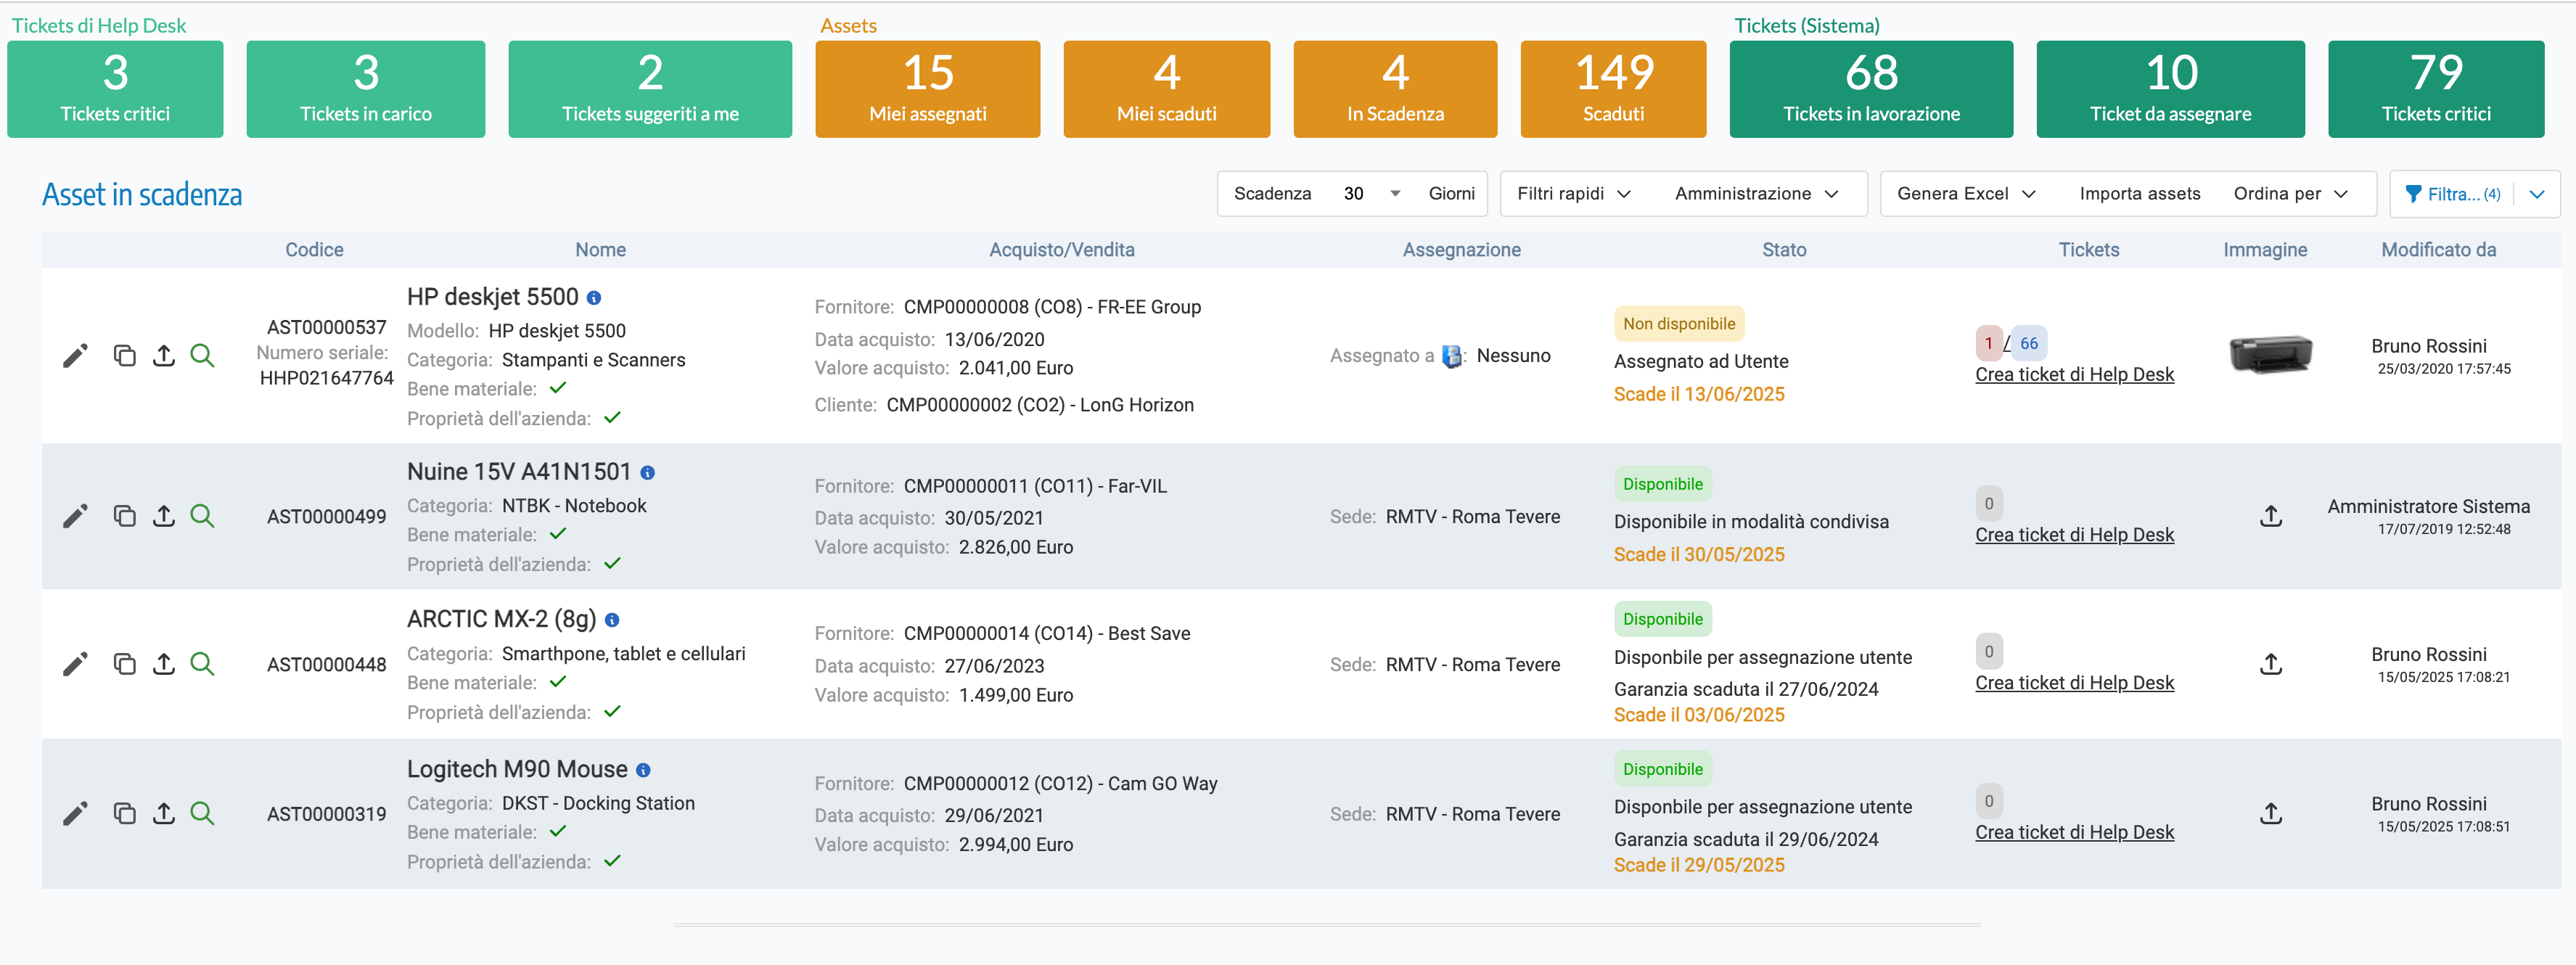
Task: Click Importa assets button
Action: (2139, 194)
